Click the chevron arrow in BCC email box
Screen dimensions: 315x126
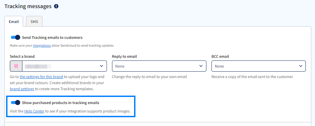[300, 66]
